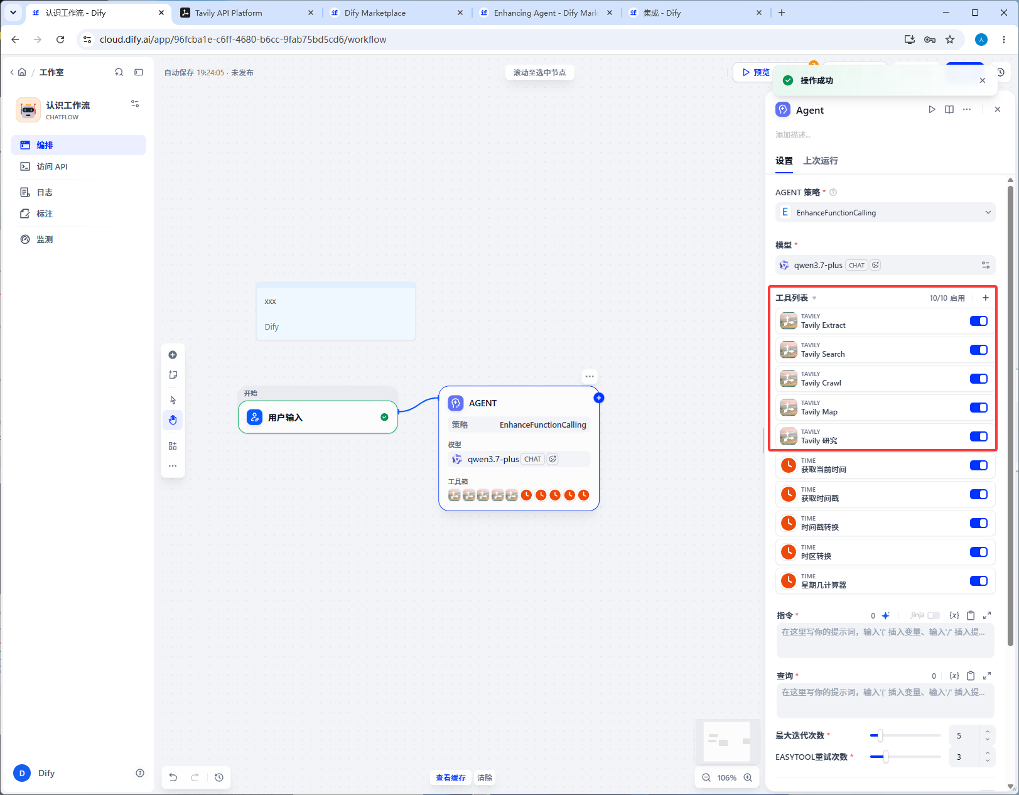Disable 获取时间戳 tool
This screenshot has width=1019, height=795.
coord(979,494)
